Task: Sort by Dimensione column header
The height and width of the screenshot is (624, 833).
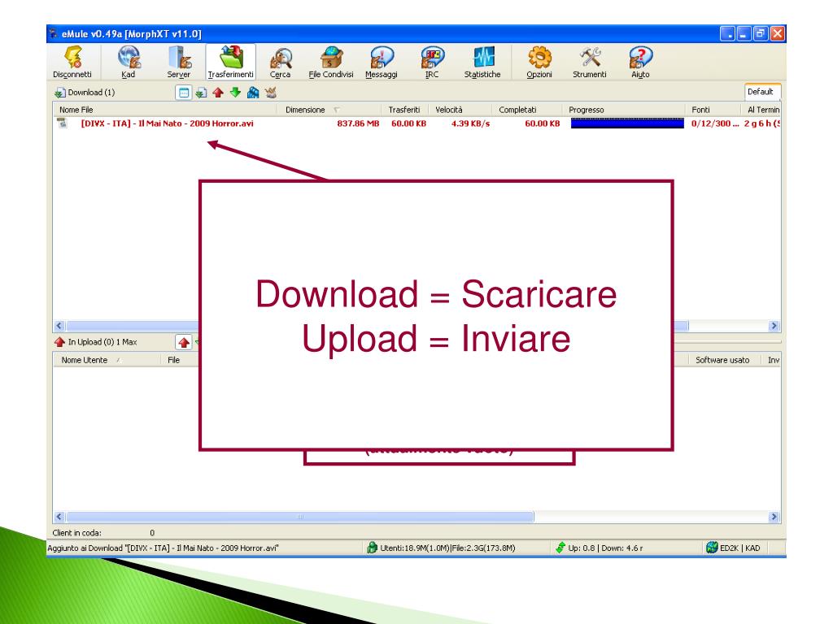Action: 329,110
